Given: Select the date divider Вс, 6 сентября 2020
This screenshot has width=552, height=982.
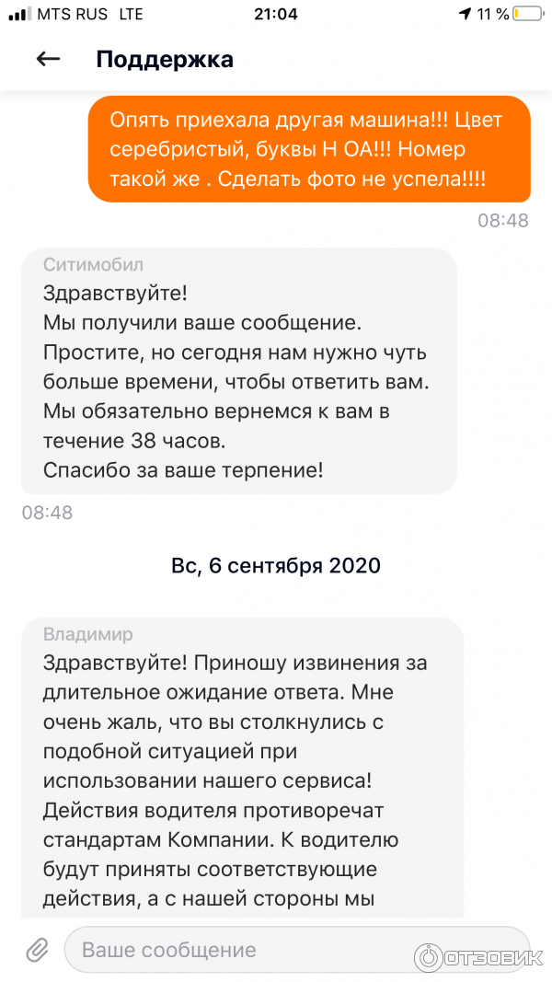Looking at the screenshot, I should pyautogui.click(x=275, y=565).
